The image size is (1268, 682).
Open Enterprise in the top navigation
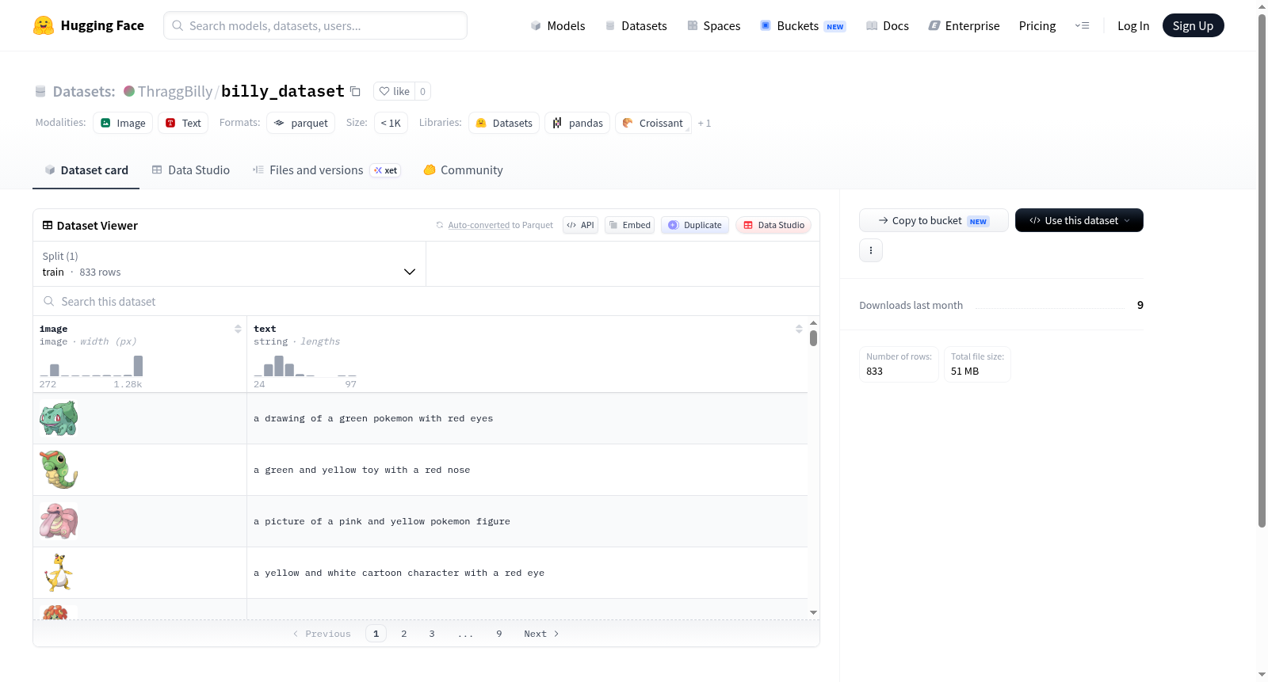pyautogui.click(x=964, y=26)
